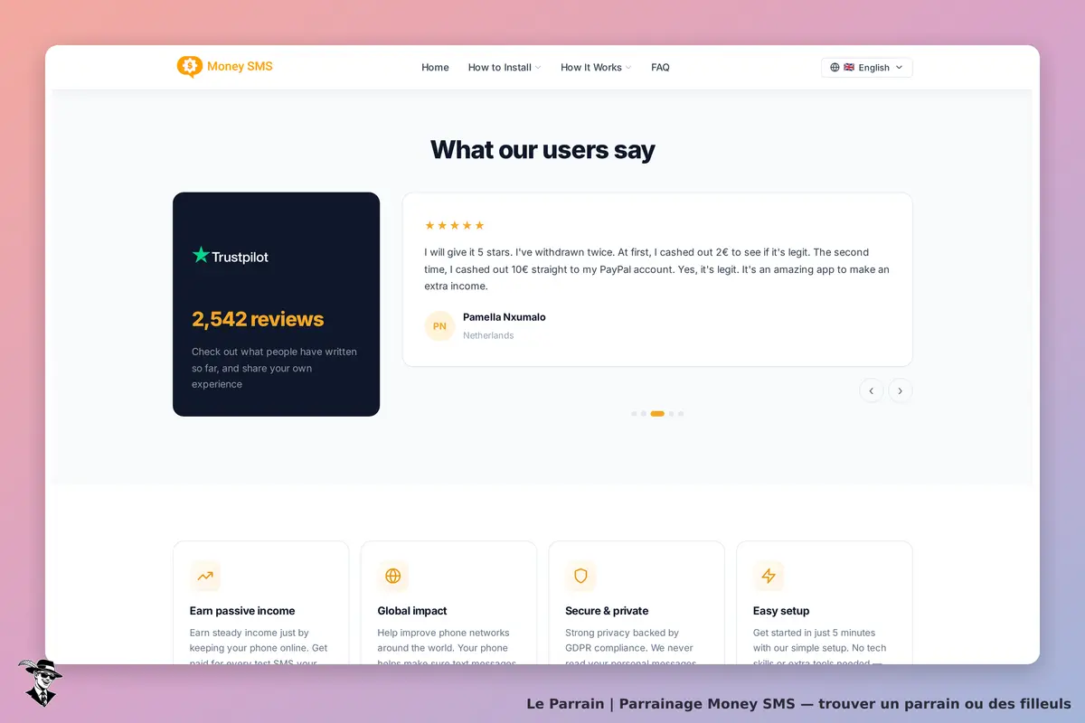This screenshot has width=1085, height=723.
Task: Click the "Easy setup" card title
Action: click(x=781, y=611)
